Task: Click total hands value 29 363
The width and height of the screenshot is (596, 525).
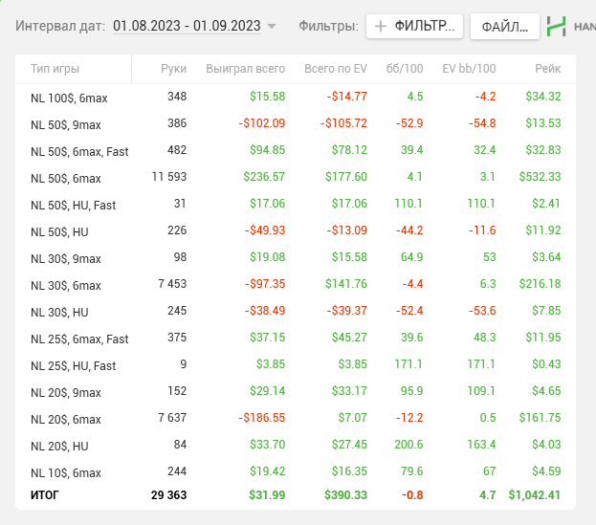Action: [x=168, y=495]
